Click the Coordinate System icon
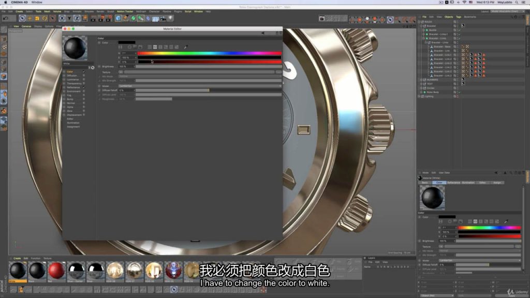This screenshot has width=530, height=298. [84, 19]
